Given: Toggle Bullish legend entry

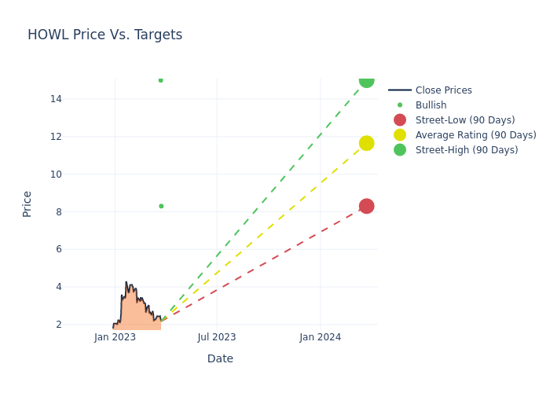Looking at the screenshot, I should [431, 105].
